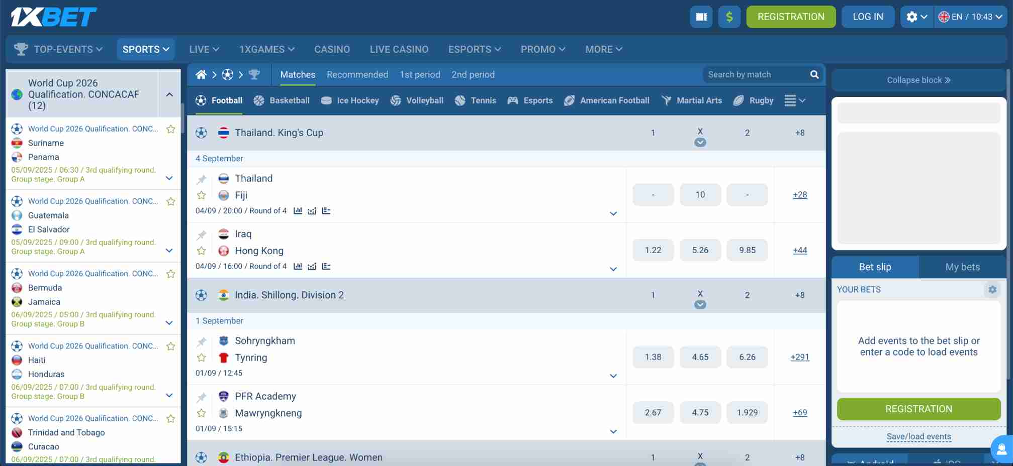
Task: Click the home icon in breadcrumb
Action: pyautogui.click(x=201, y=75)
